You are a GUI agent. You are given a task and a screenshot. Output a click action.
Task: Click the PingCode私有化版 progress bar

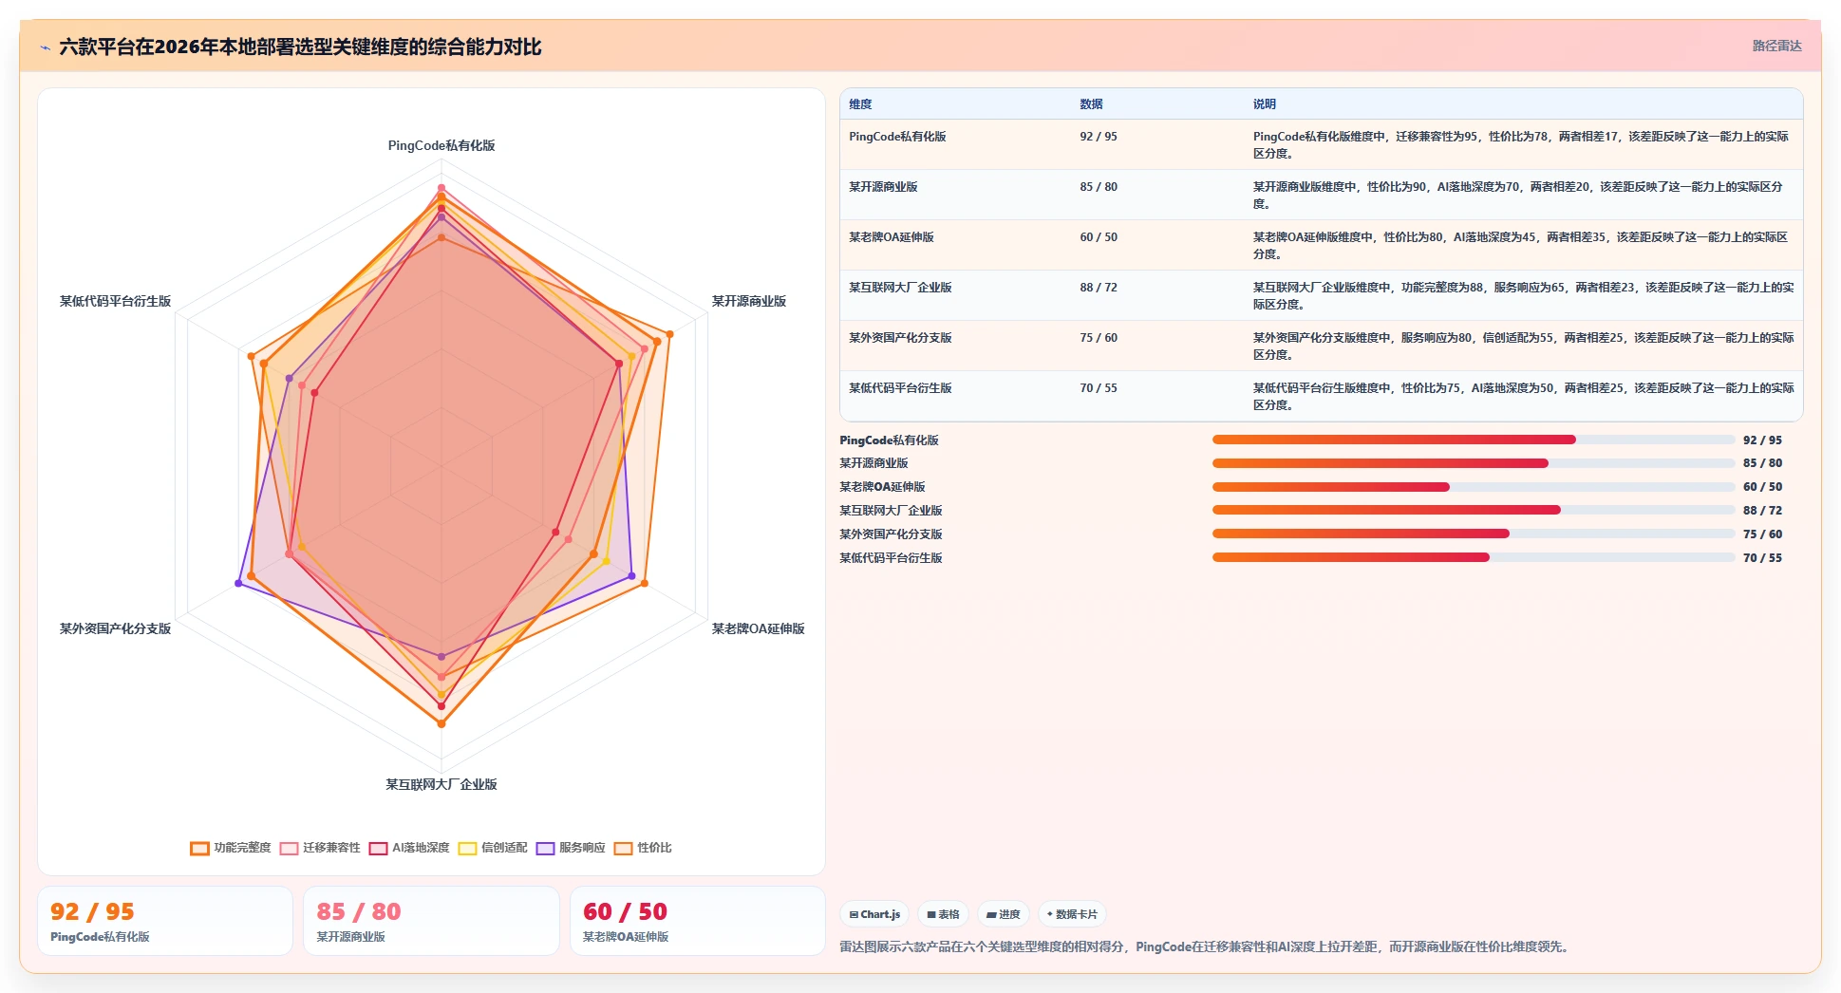pos(1474,440)
